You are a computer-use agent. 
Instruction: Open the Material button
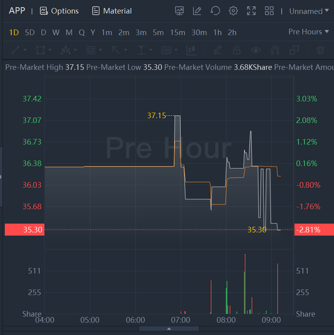pos(112,11)
